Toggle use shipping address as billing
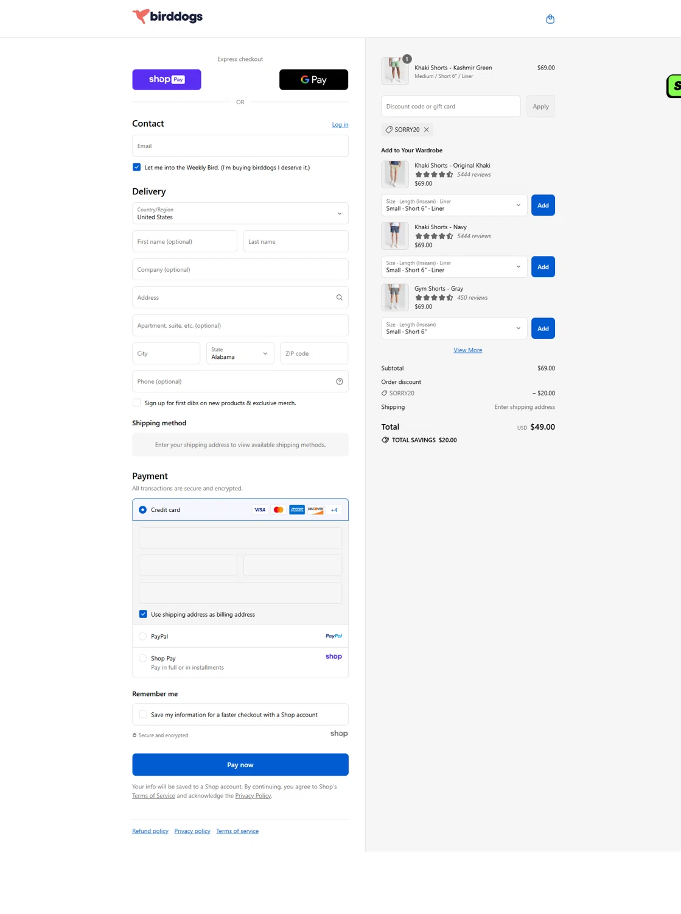 tap(143, 614)
